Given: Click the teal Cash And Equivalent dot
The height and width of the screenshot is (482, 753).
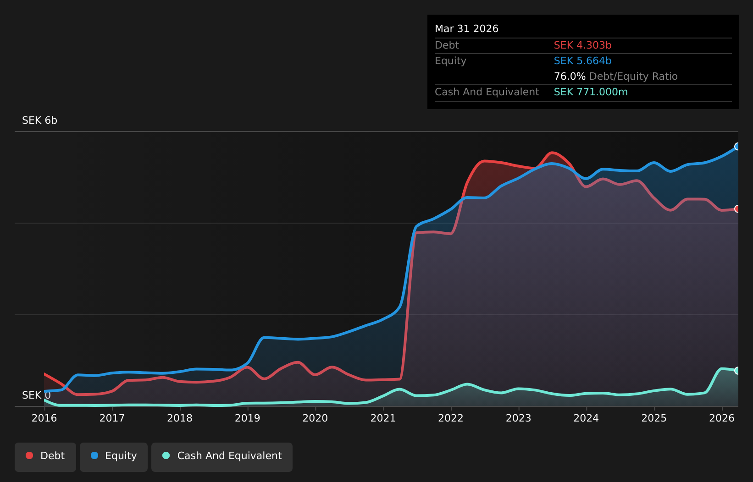Looking at the screenshot, I should coord(166,455).
